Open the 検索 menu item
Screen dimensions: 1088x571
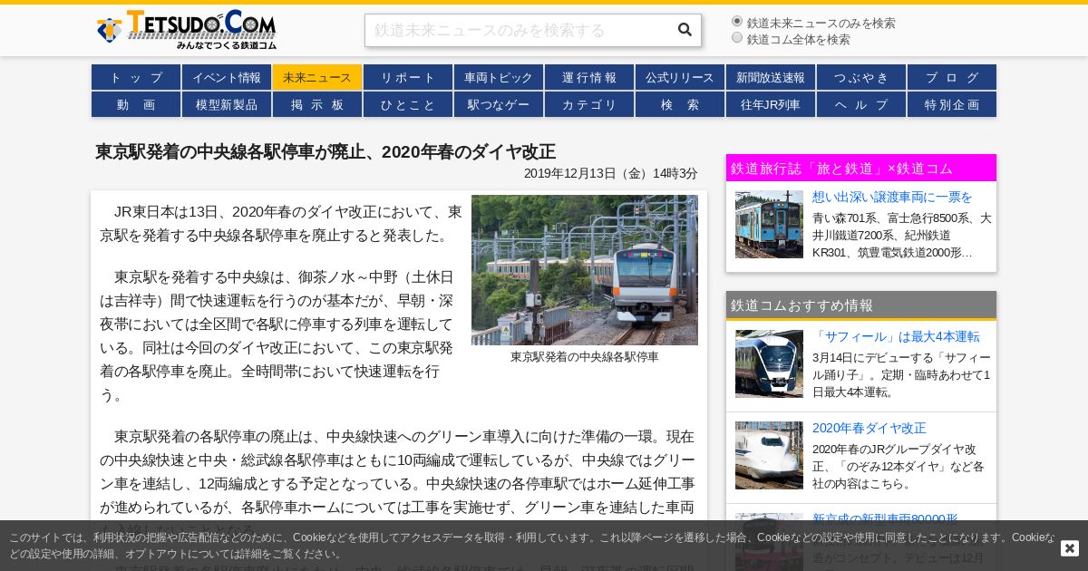point(680,104)
